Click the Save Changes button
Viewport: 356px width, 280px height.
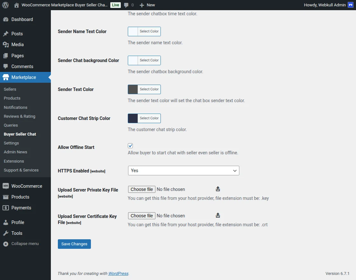click(x=74, y=244)
